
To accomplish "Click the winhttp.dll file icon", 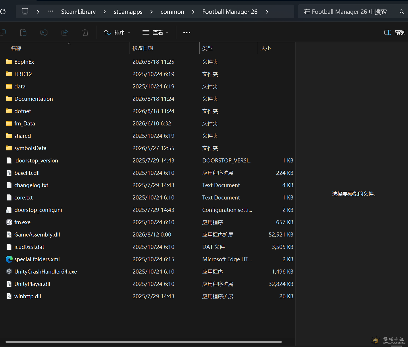I will tap(9, 296).
